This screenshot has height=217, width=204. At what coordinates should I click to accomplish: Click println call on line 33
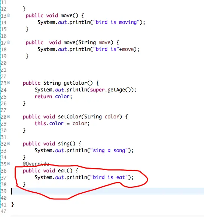77,150
